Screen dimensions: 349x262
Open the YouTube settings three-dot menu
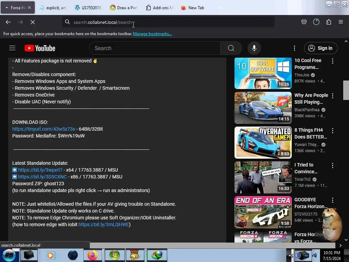pyautogui.click(x=294, y=48)
